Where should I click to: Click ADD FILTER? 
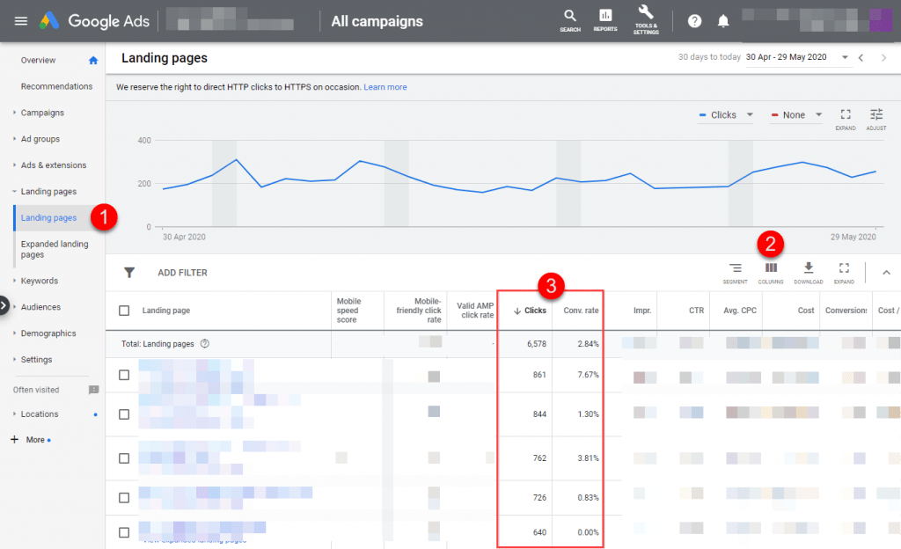[x=183, y=273]
